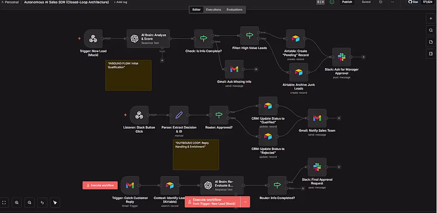Toggle the focus panel icon on the right
Screen dimensions: 437x213
pyautogui.click(x=431, y=53)
